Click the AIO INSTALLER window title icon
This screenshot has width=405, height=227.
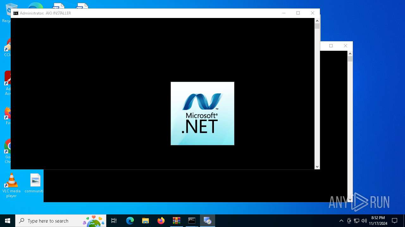16,13
